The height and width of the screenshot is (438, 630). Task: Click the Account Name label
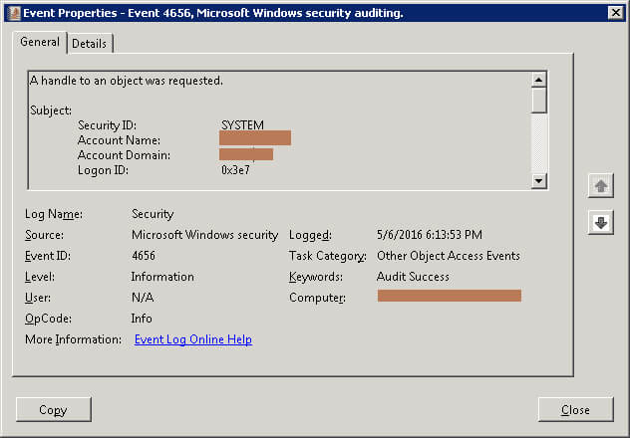coord(119,140)
